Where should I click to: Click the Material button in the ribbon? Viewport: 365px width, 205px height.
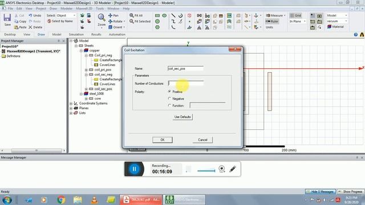(x=335, y=27)
